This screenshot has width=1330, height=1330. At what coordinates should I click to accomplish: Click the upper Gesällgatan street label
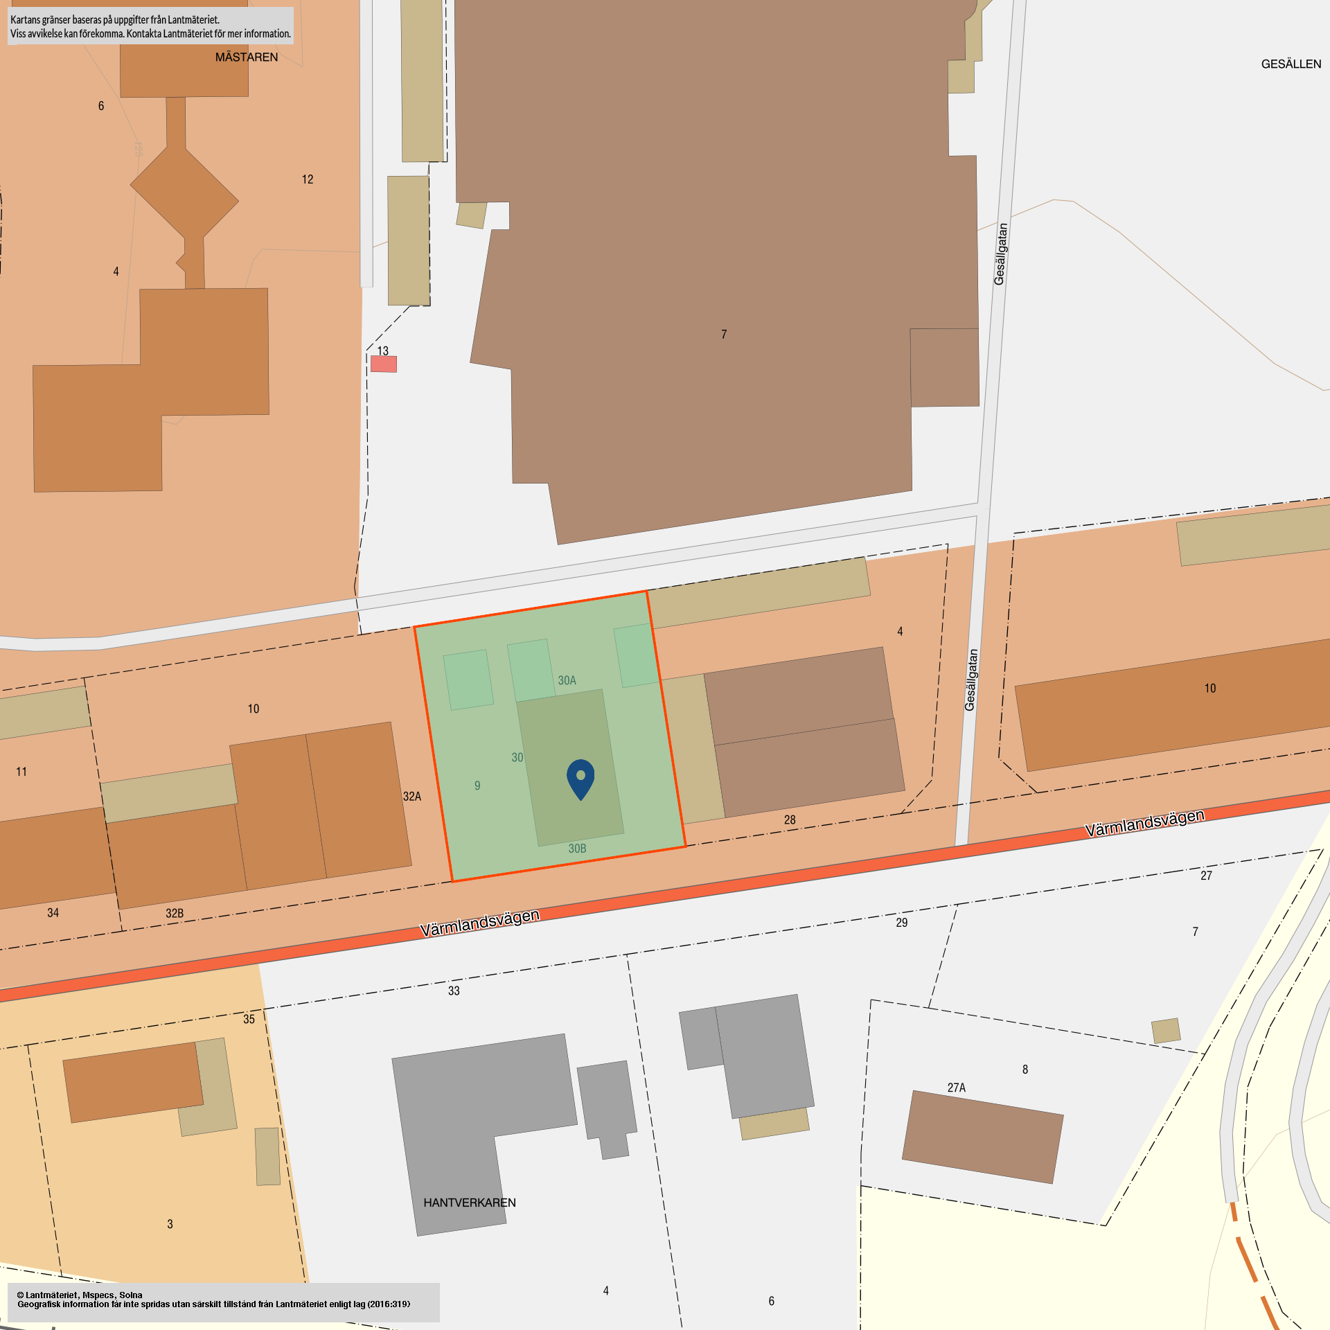[1000, 254]
